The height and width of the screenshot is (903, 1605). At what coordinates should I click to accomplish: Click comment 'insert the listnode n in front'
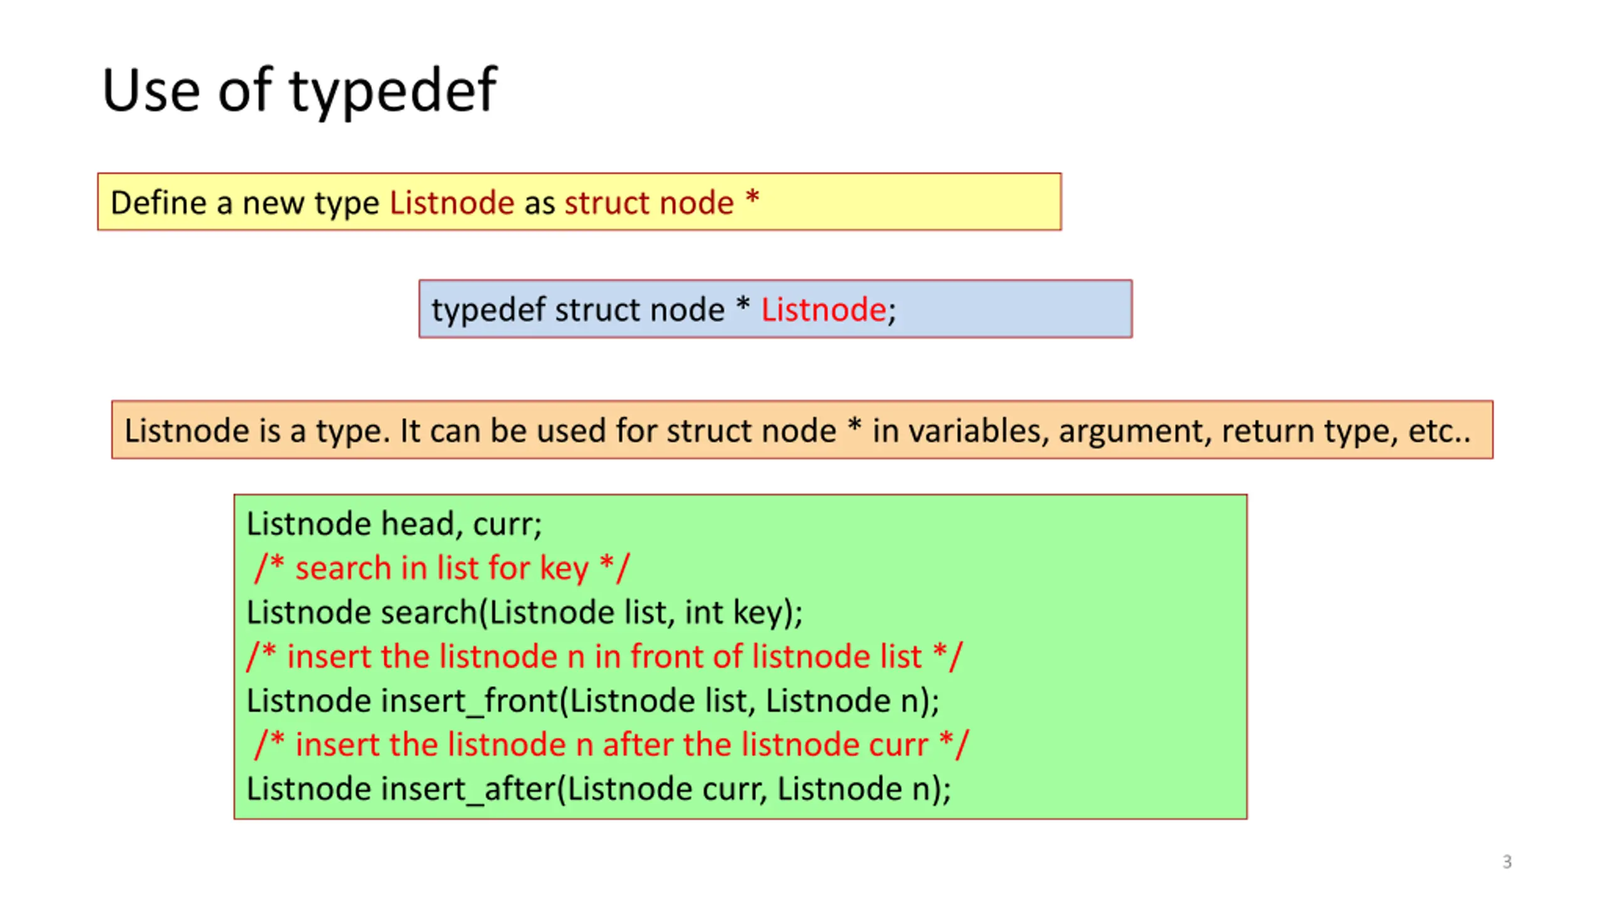[x=604, y=657]
